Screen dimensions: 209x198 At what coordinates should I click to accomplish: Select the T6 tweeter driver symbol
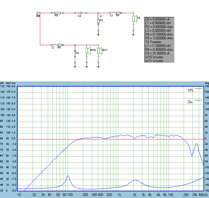point(134,19)
